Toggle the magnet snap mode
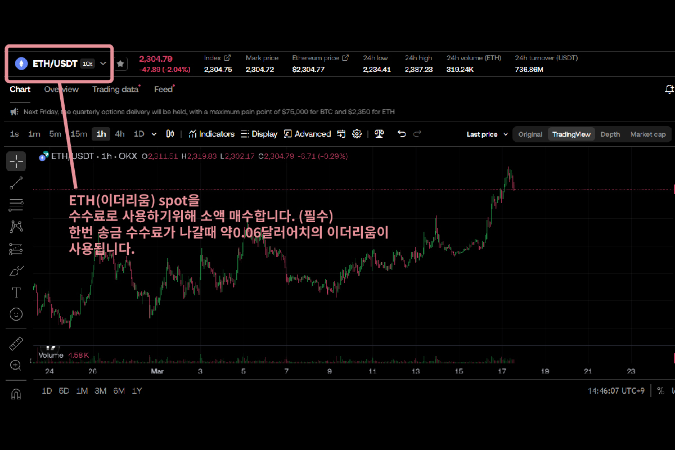 tap(16, 394)
